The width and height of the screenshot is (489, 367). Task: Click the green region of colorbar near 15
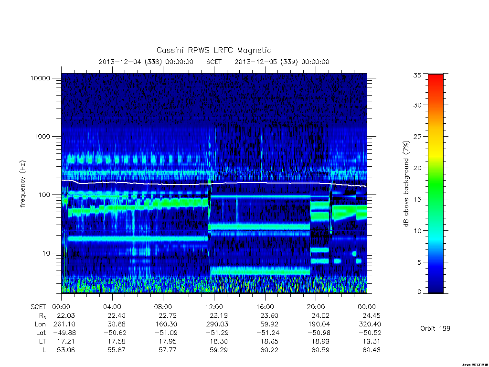436,199
